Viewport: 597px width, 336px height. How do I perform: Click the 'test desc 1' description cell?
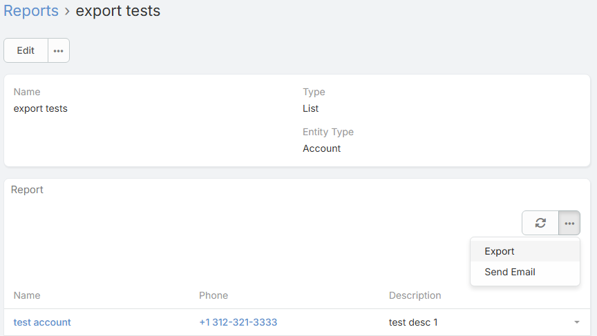pyautogui.click(x=413, y=322)
